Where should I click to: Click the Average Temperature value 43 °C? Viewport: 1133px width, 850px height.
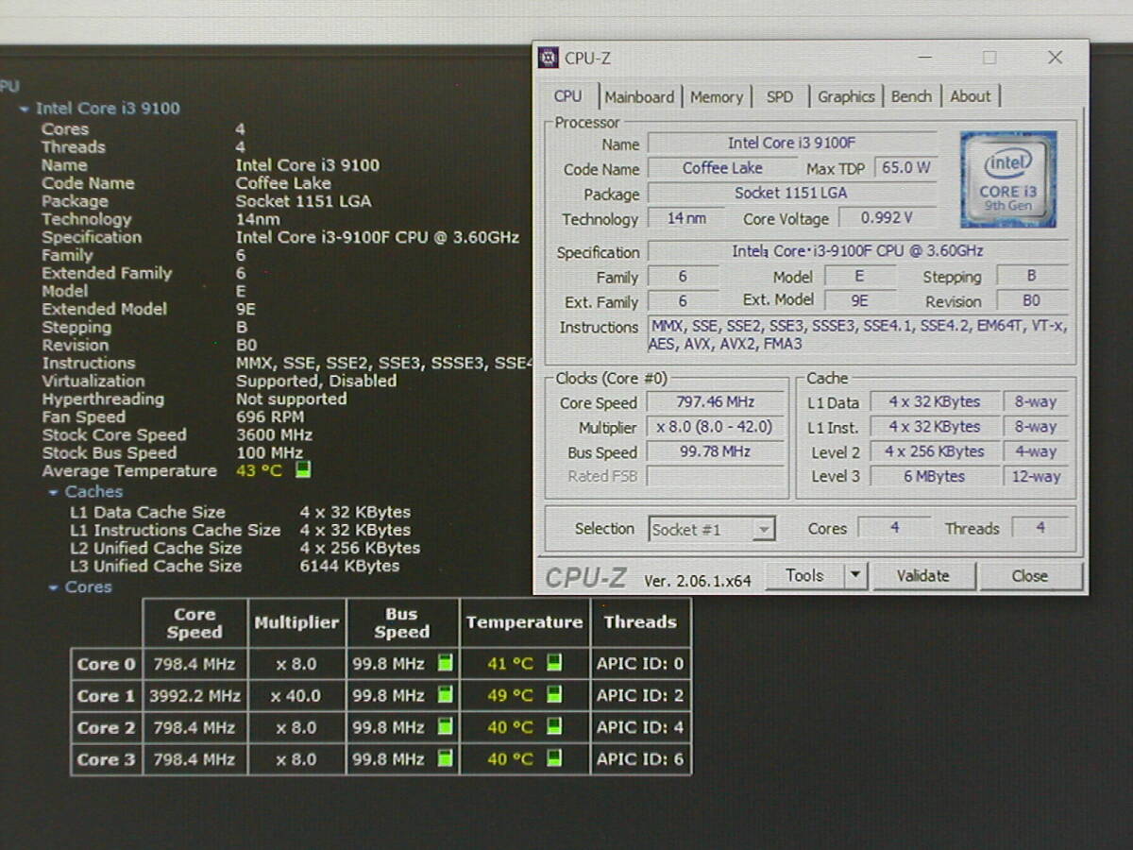point(259,470)
